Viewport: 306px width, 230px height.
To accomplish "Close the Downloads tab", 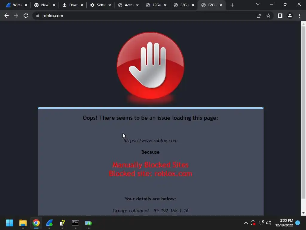I will (82, 5).
